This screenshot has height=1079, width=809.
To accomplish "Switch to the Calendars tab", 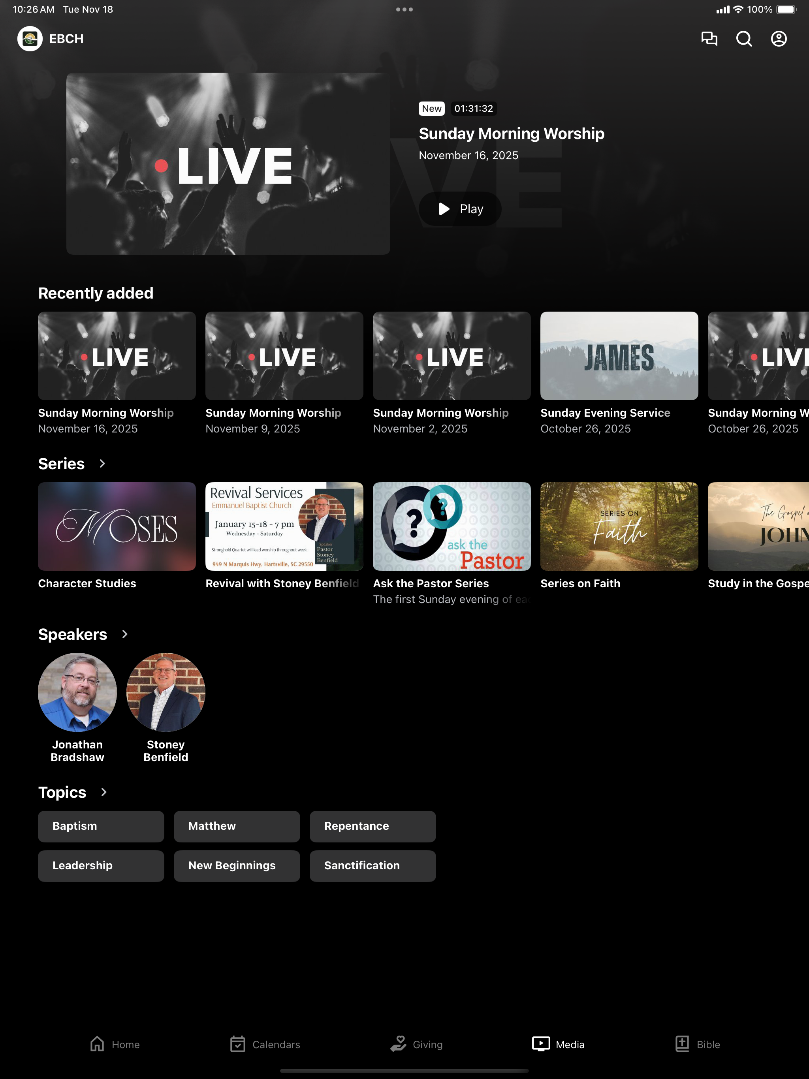I will (265, 1044).
